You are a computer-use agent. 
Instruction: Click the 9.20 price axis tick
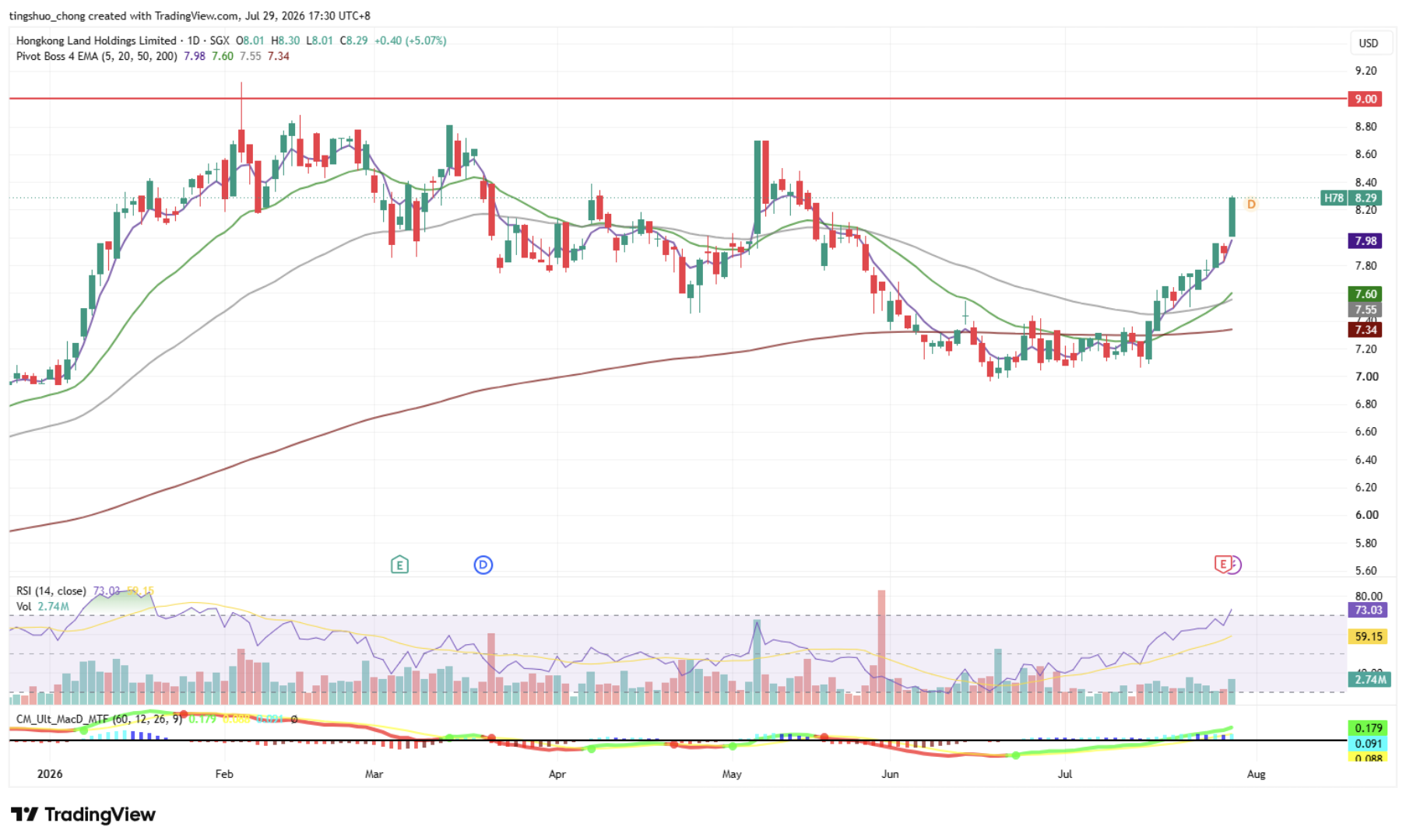click(1366, 71)
